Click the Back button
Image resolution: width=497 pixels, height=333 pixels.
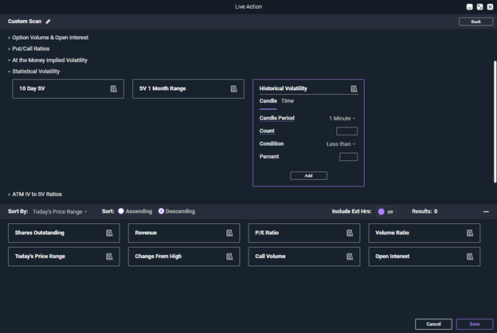click(x=475, y=22)
